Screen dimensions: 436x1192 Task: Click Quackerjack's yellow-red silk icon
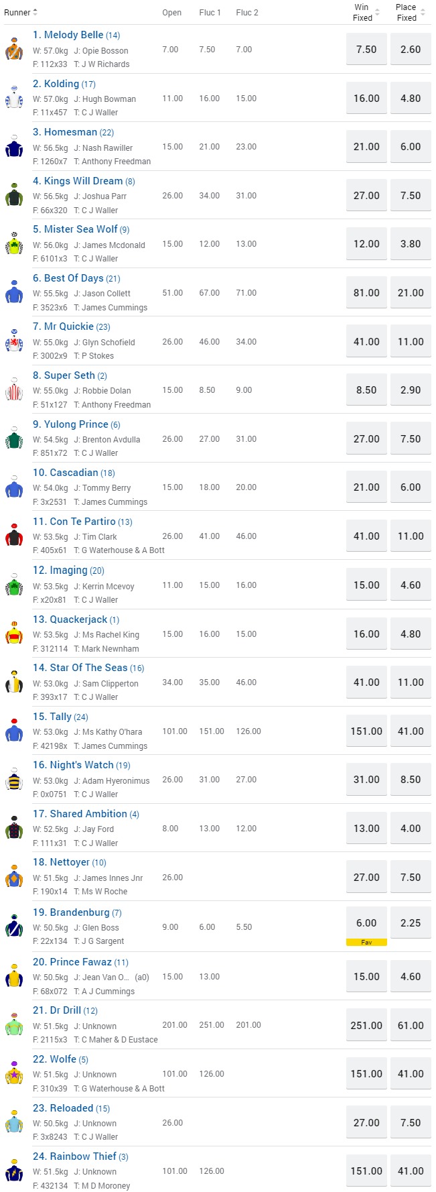click(14, 634)
